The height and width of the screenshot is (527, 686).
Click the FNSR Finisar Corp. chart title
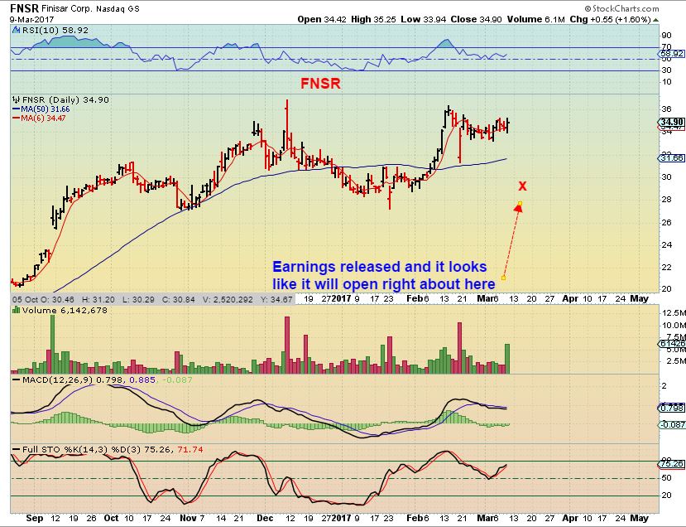click(x=50, y=8)
